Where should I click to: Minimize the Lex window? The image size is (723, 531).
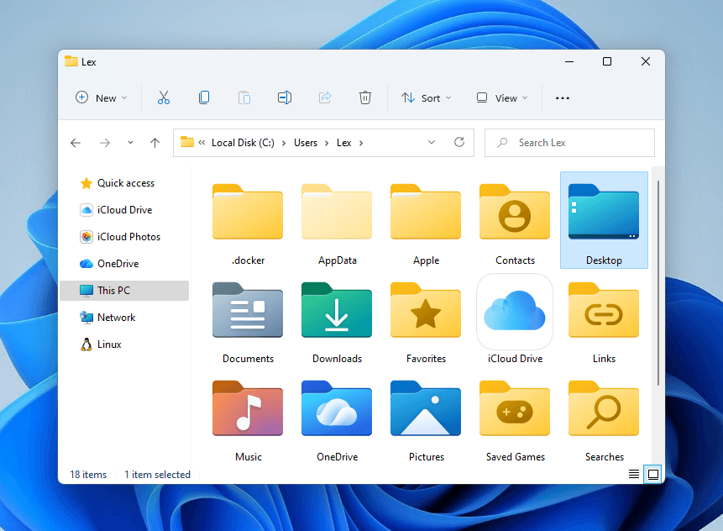pos(569,61)
